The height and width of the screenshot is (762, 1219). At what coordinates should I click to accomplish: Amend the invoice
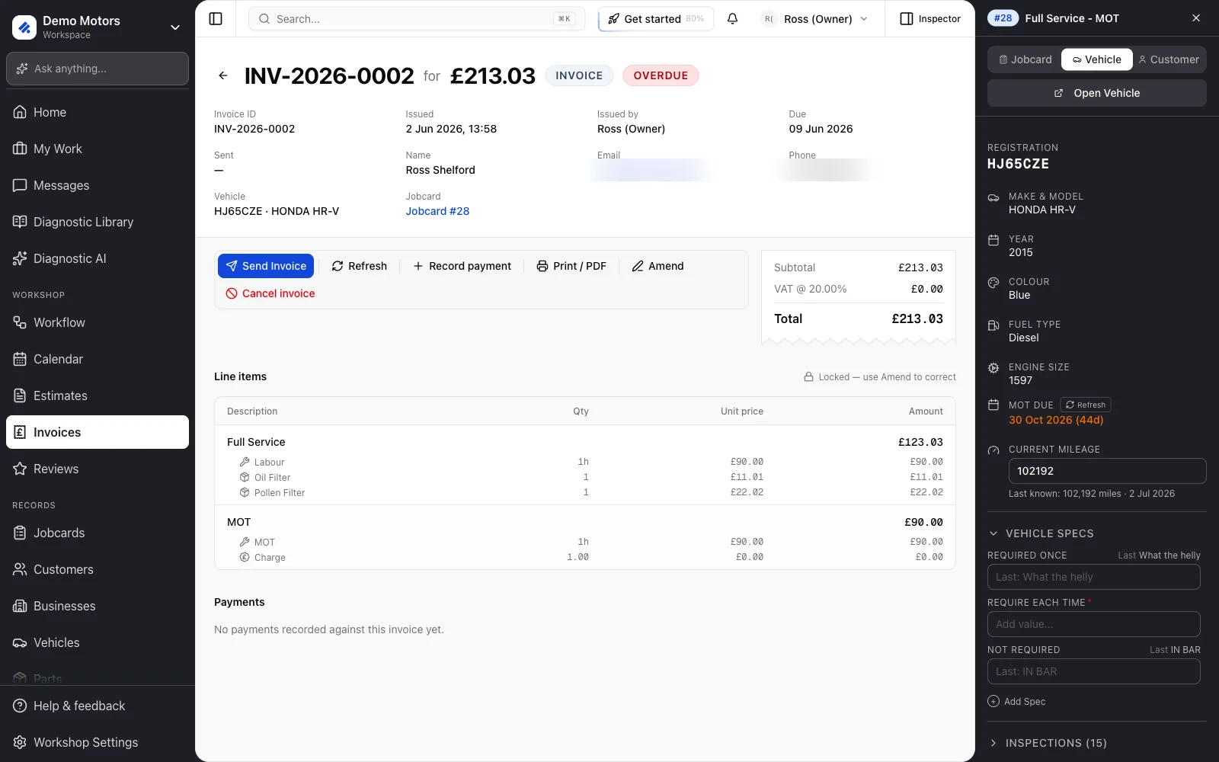[x=657, y=266]
